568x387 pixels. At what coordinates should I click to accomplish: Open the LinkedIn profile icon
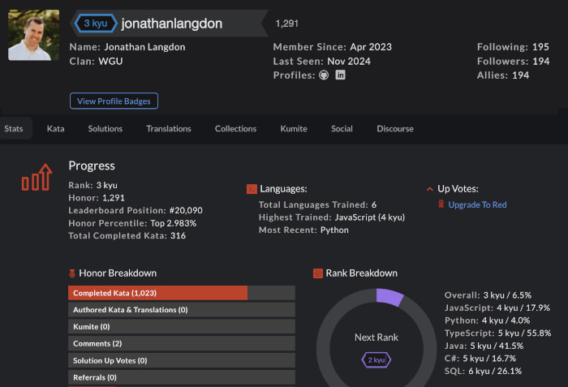(340, 75)
